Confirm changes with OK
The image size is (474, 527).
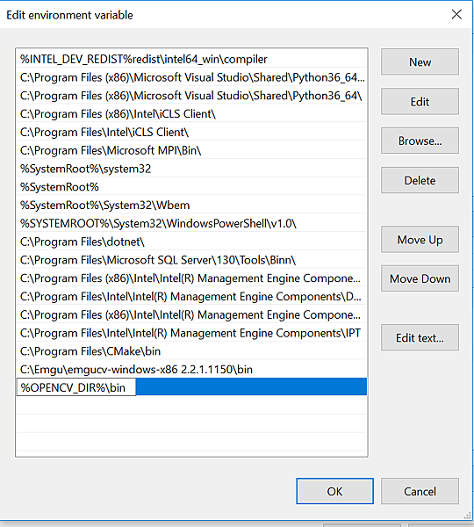click(x=334, y=491)
